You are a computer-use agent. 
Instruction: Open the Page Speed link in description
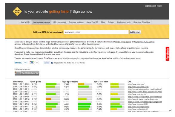pos(126,42)
